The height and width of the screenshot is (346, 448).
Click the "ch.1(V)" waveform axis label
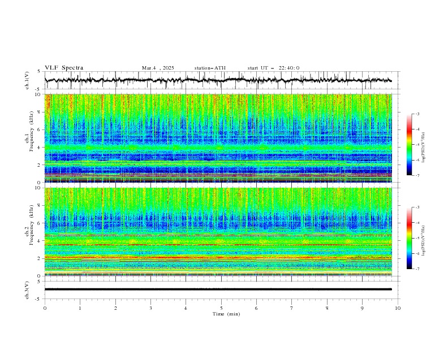tap(27, 80)
